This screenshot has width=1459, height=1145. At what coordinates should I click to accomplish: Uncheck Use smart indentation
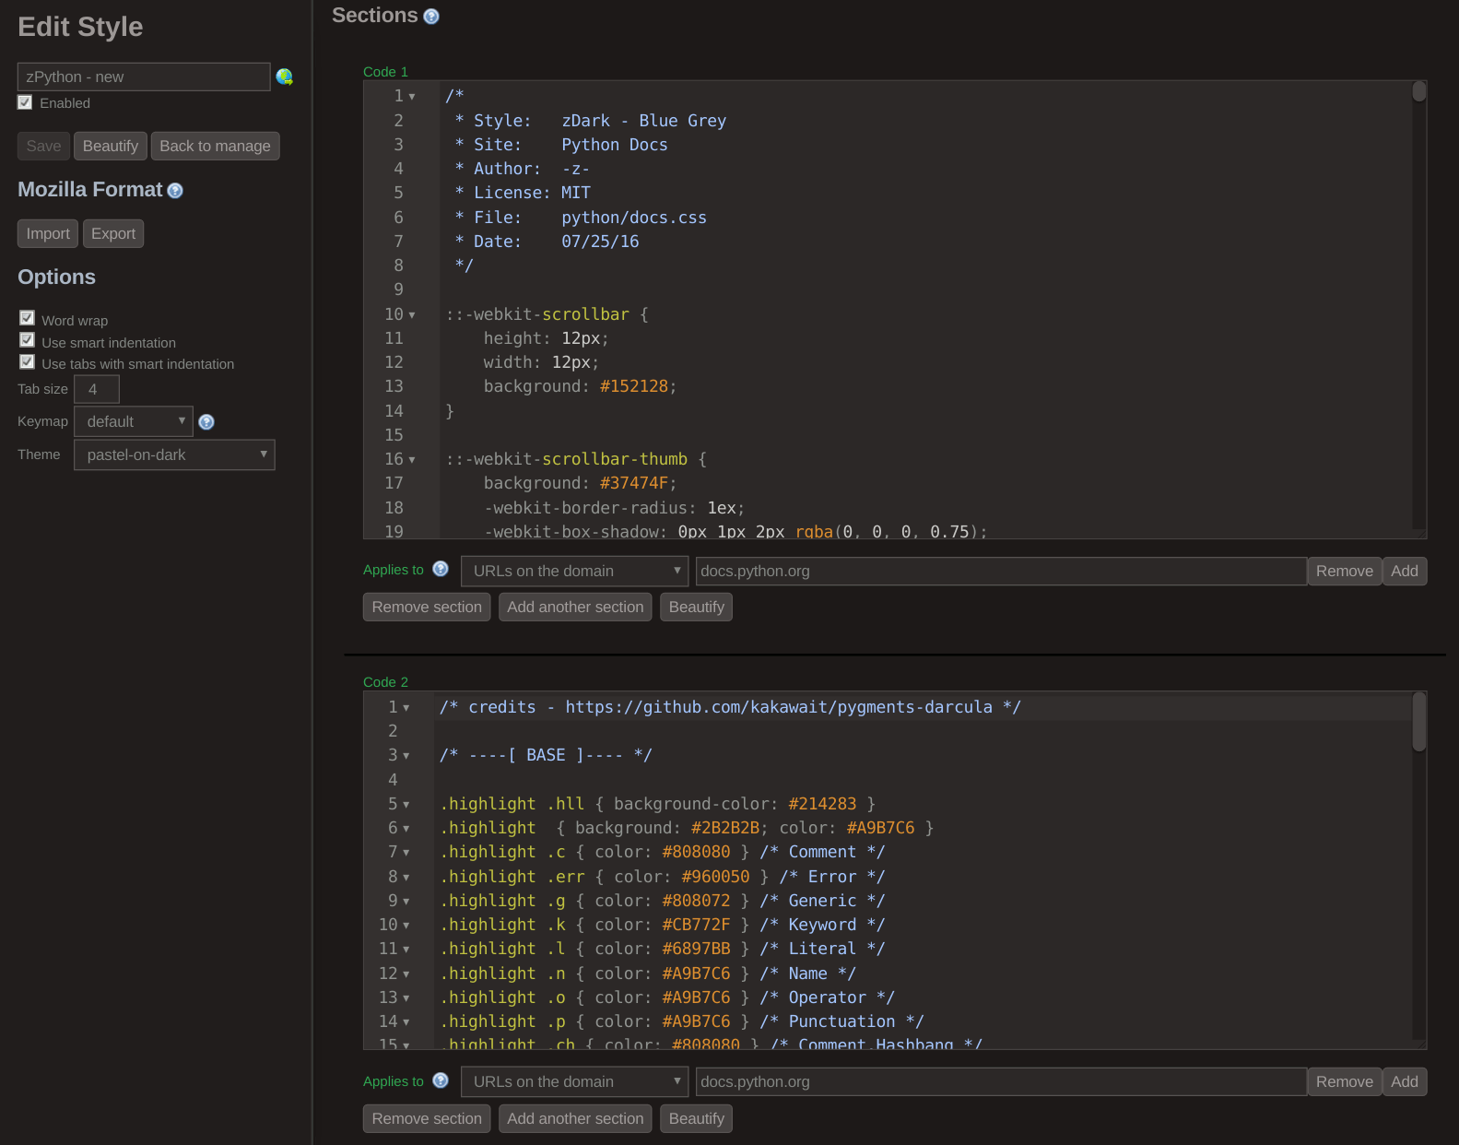coord(28,340)
